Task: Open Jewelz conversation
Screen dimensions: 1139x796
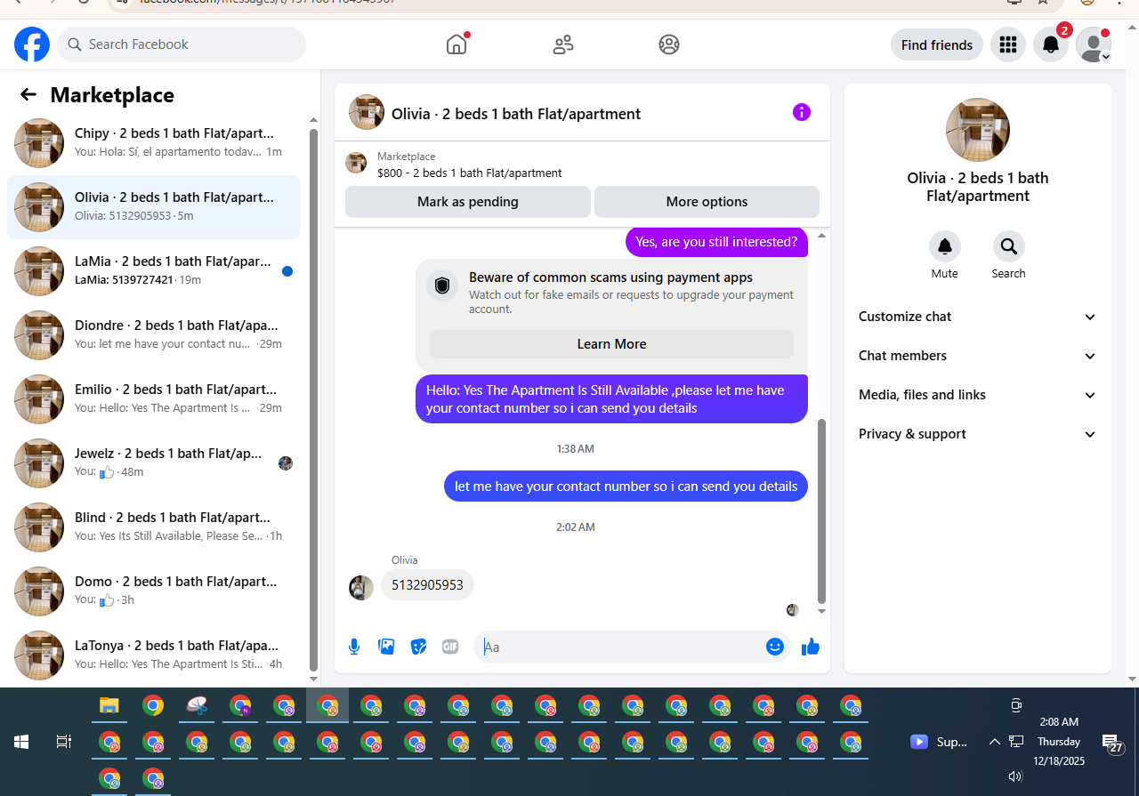Action: click(154, 463)
